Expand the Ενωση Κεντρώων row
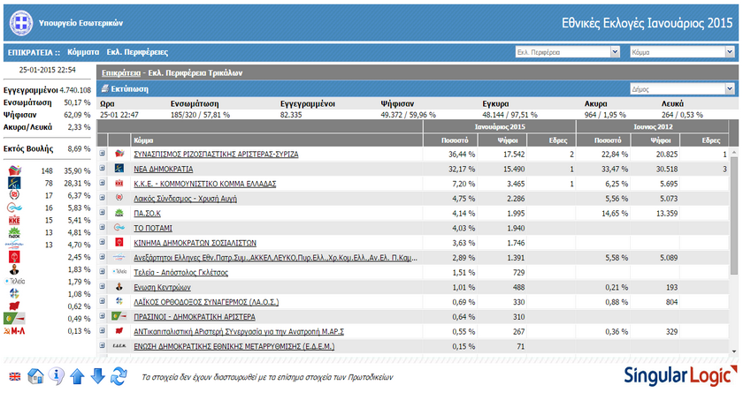743x393 pixels. pos(103,286)
